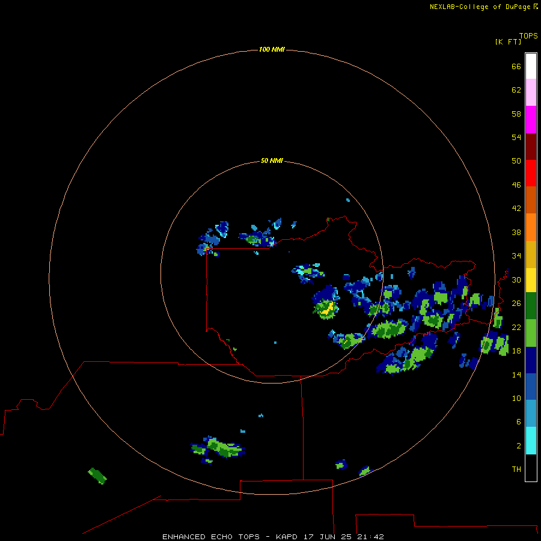
Task: Click the yellow-topped storm cell core
Action: [x=327, y=308]
